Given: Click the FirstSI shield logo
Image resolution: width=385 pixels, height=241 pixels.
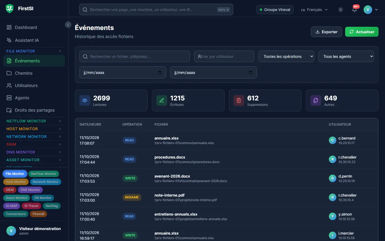Looking at the screenshot, I should 10,9.
